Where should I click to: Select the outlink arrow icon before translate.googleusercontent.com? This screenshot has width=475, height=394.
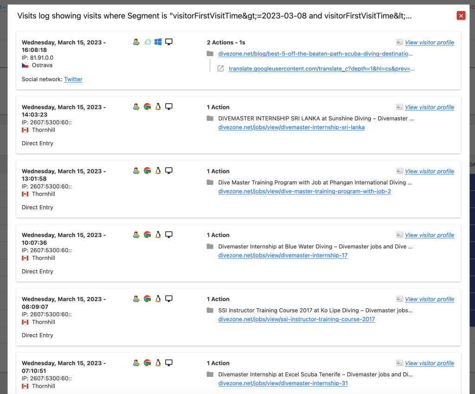point(220,68)
